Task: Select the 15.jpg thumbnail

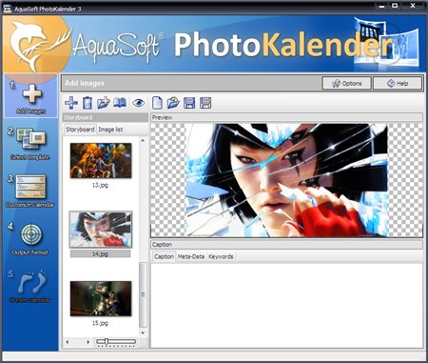Action: tap(101, 298)
